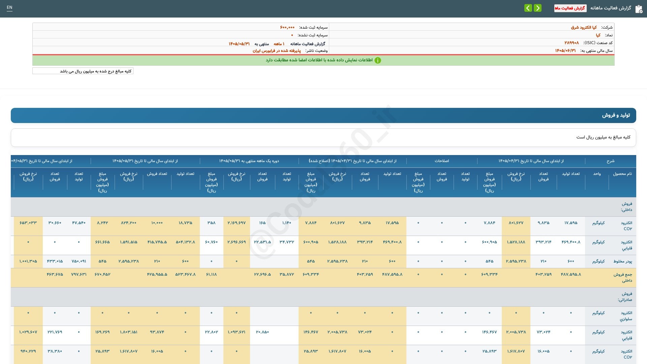Select the 'پودر مخلوط' product row label
Image resolution: width=647 pixels, height=364 pixels.
coord(623,261)
